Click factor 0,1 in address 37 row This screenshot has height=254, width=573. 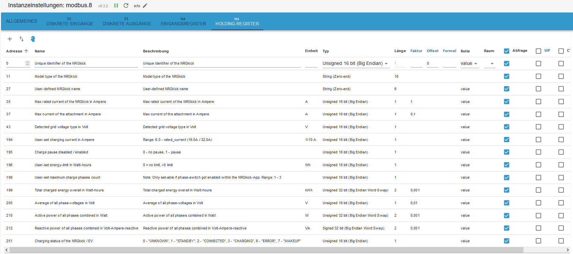(413, 114)
